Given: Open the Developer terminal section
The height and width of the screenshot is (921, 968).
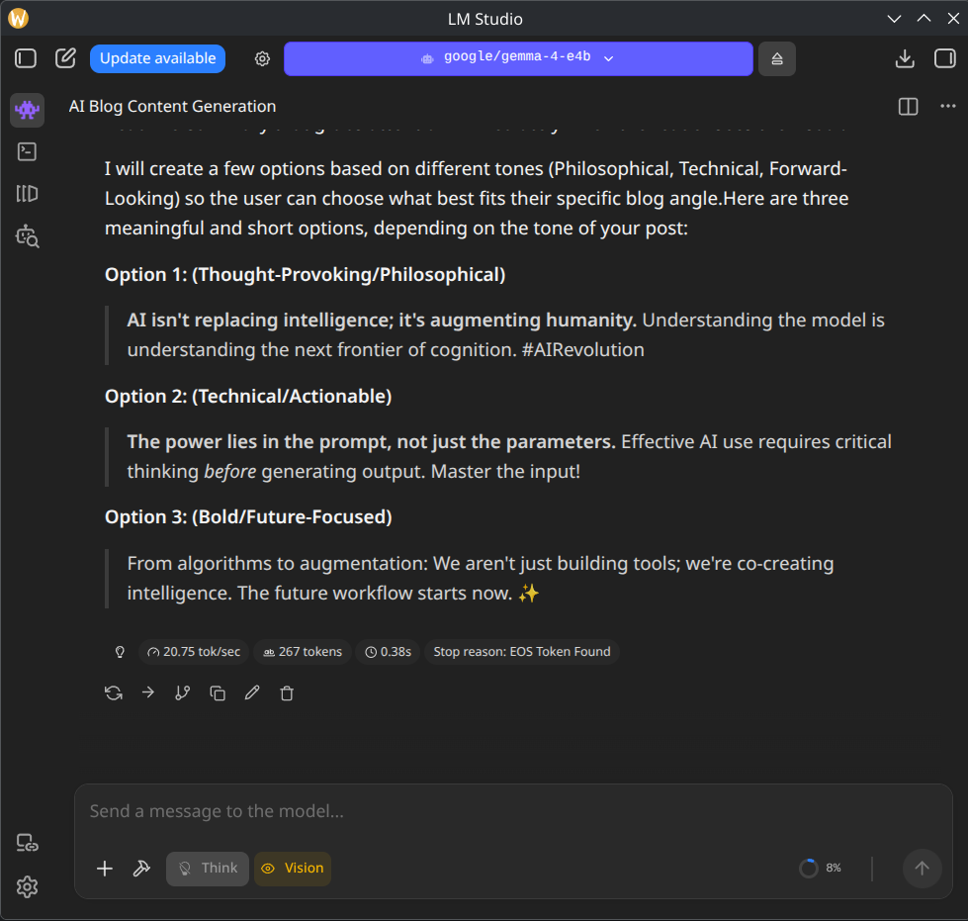Looking at the screenshot, I should tap(27, 152).
